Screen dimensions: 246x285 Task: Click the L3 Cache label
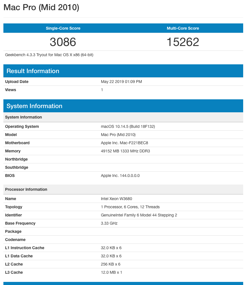coord(14,272)
